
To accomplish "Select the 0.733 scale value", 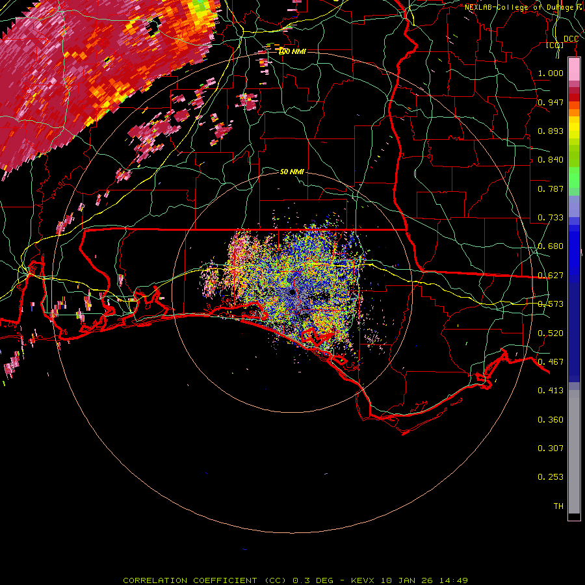I will 551,217.
